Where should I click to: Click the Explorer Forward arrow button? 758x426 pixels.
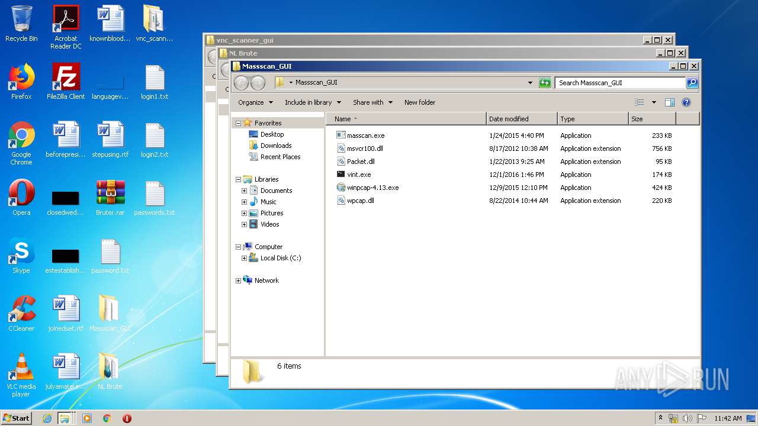(258, 83)
